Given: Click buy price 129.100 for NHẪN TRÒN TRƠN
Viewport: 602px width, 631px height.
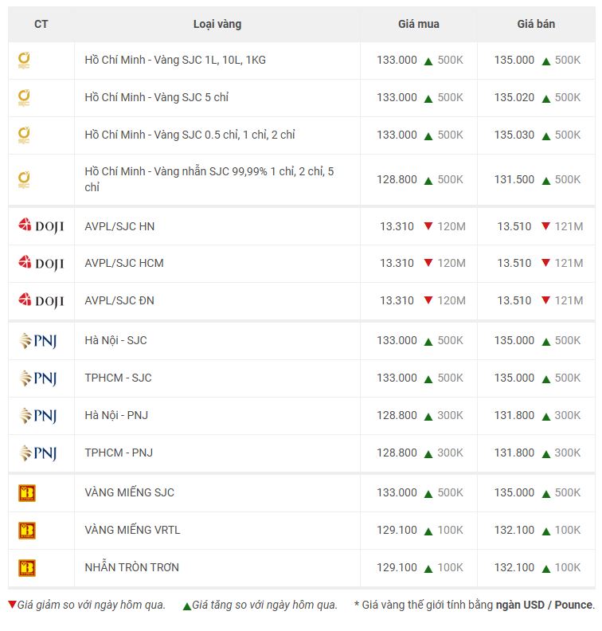Looking at the screenshot, I should pyautogui.click(x=397, y=567).
